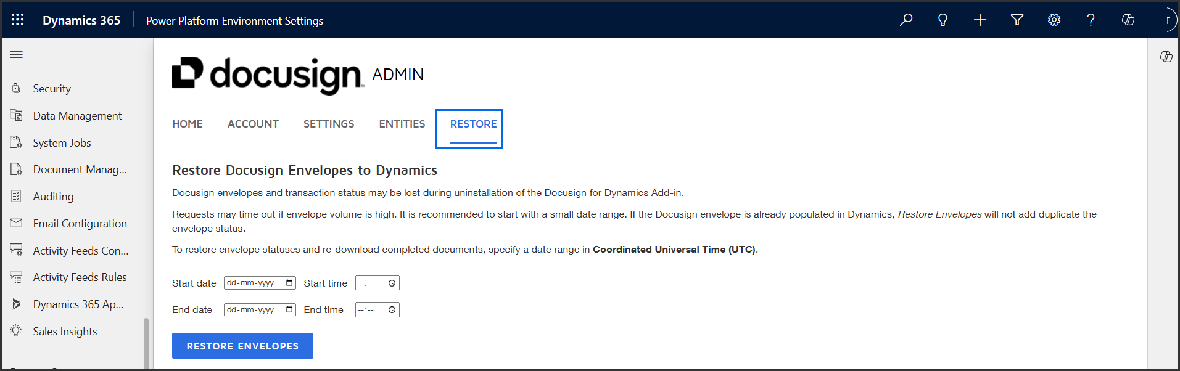Click the Sales Insights lightbulb icon
This screenshot has width=1180, height=371.
tap(17, 331)
